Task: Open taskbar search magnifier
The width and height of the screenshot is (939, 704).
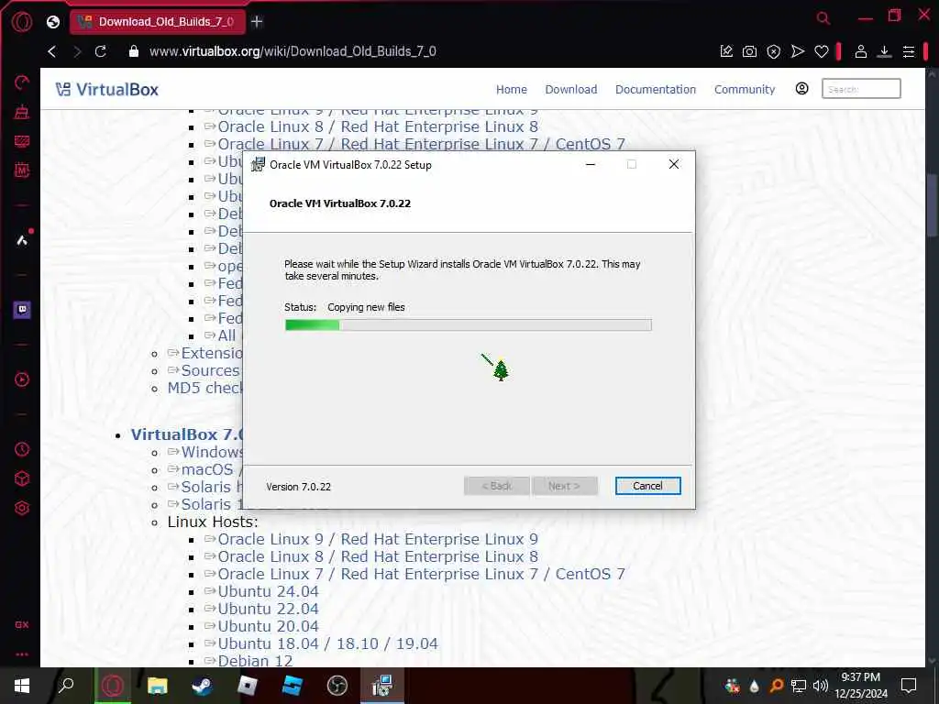Action: tap(66, 686)
